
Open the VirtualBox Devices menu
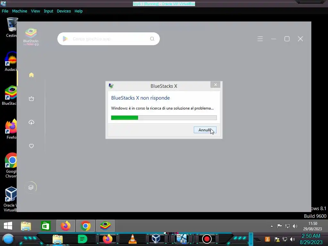point(64,11)
